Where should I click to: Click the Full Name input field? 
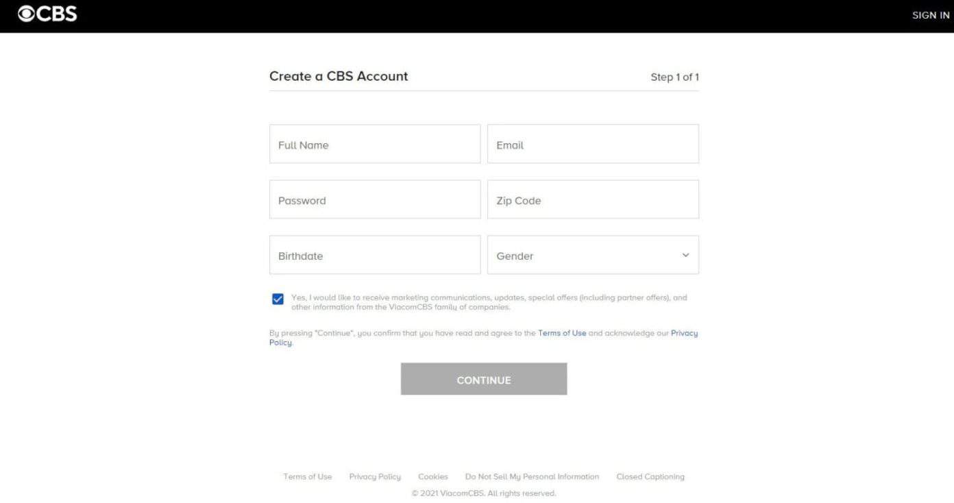click(x=375, y=144)
